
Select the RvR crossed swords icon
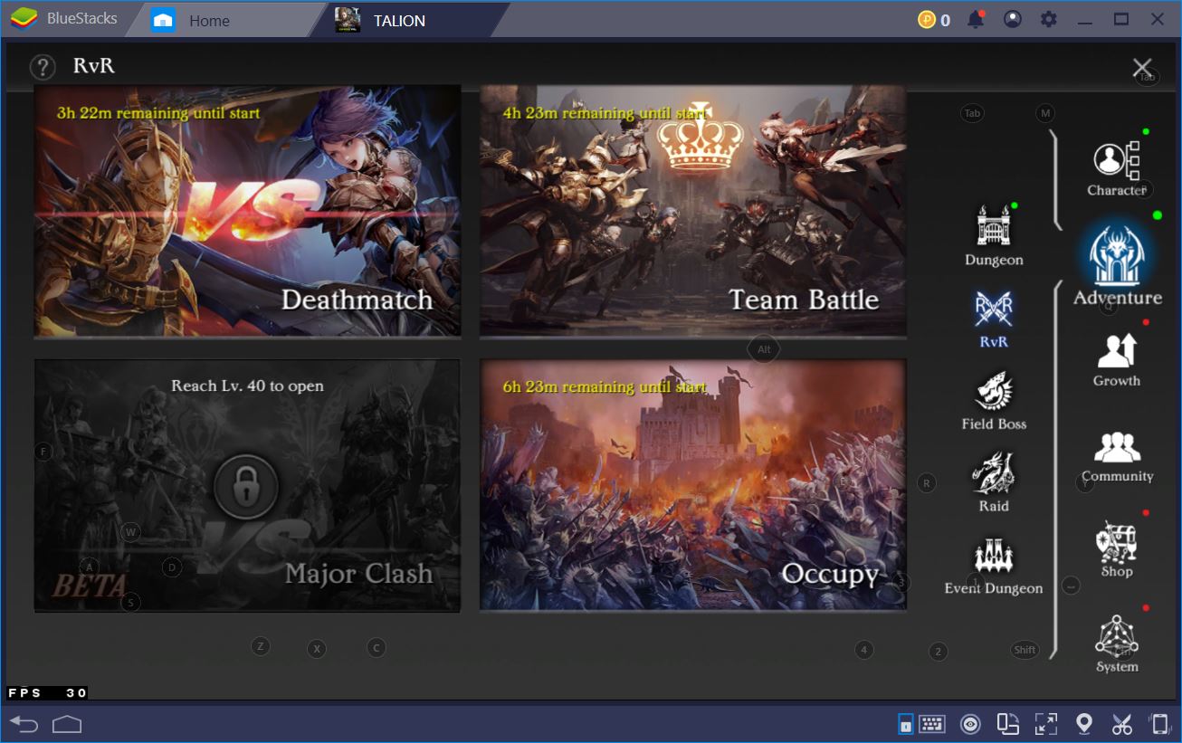tap(993, 310)
